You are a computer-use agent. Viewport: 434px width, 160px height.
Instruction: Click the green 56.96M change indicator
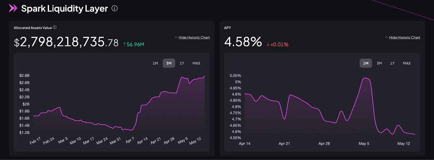click(134, 44)
